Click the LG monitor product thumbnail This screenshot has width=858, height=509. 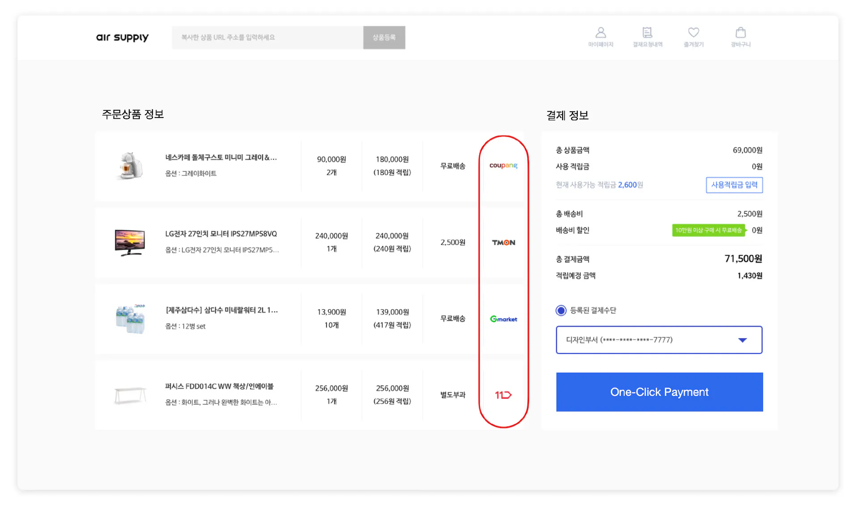point(130,241)
